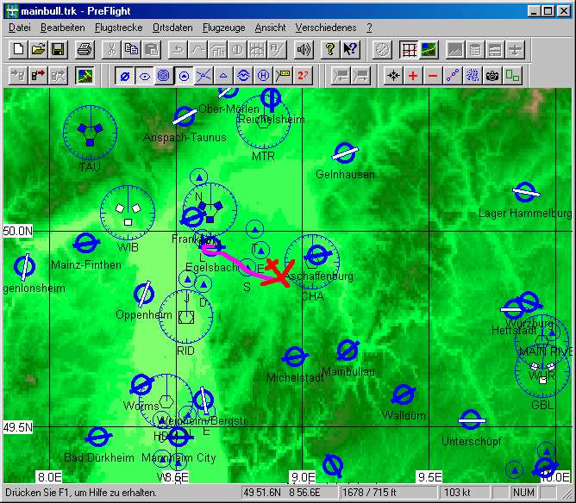Print the map using the printer icon

pyautogui.click(x=84, y=49)
